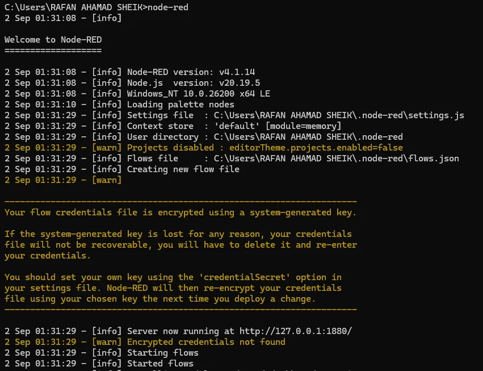This screenshot has height=371, width=483.
Task: Click the 'C:\Users\RAFAN AHAMAD SHEIK>' prompt path
Action: (x=76, y=7)
